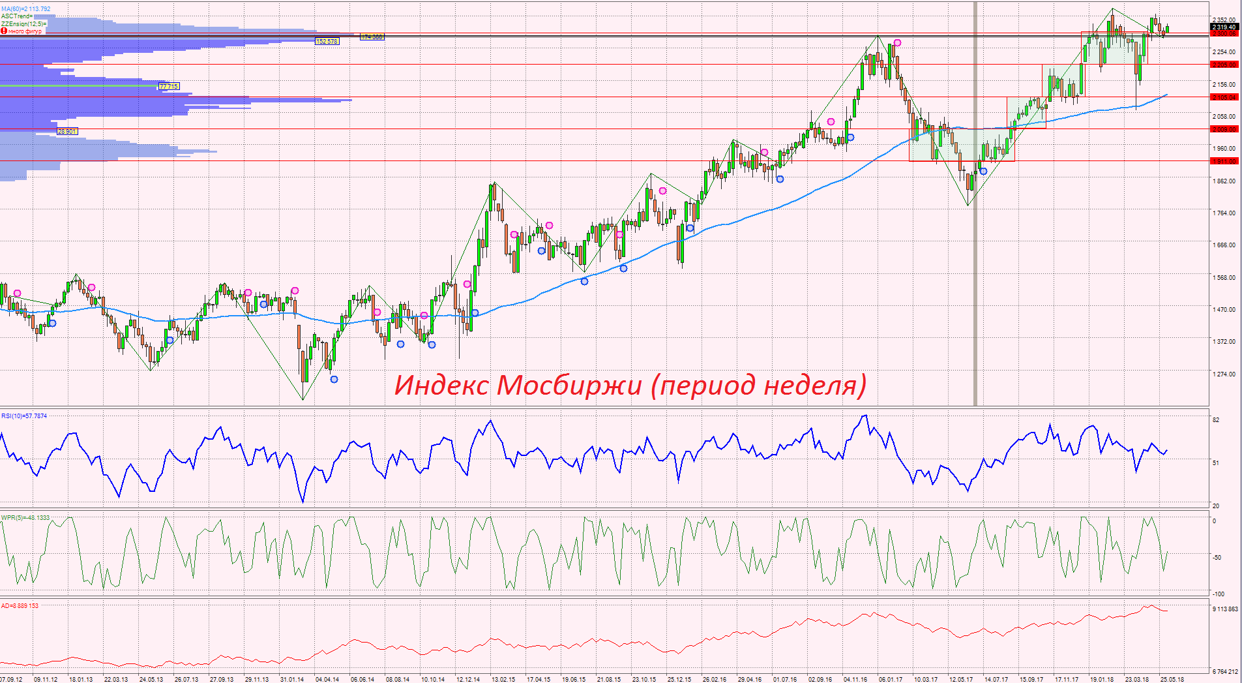
Task: Select the RSI(10)=57.7874 panel label
Action: [24, 416]
